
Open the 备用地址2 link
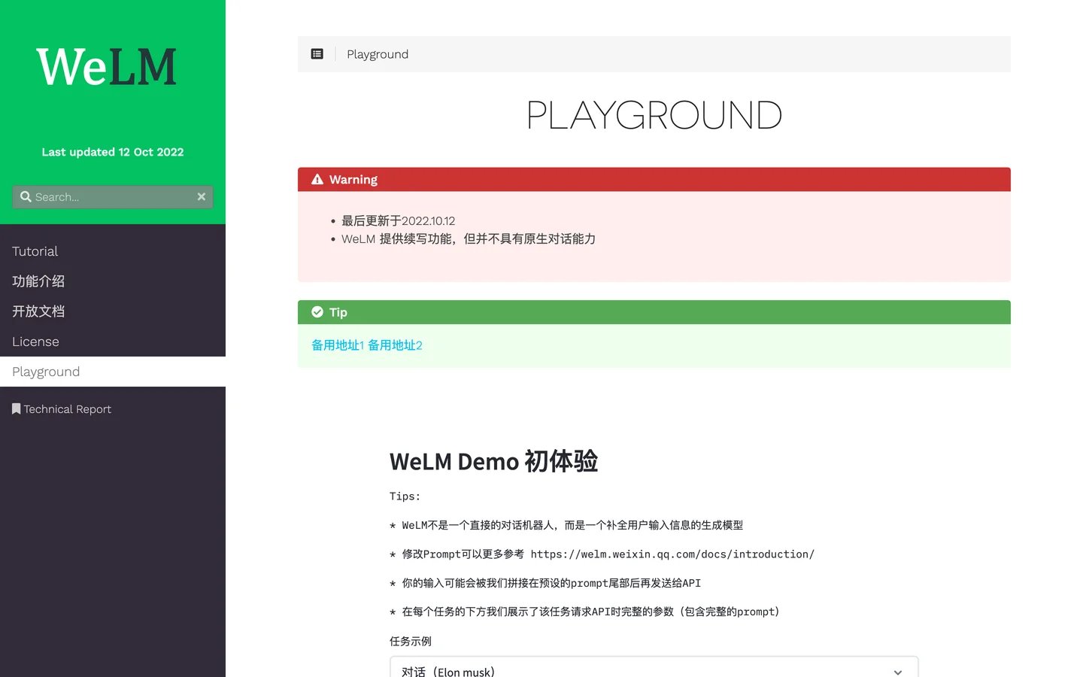tap(395, 345)
